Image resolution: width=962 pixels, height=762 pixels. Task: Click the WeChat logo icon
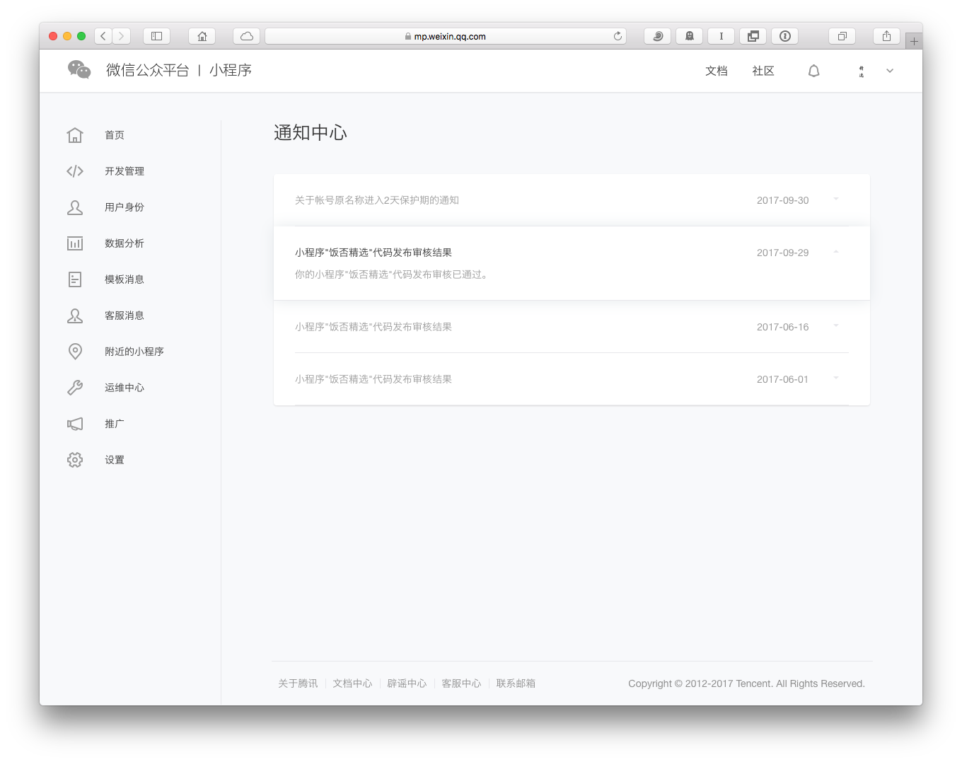79,69
